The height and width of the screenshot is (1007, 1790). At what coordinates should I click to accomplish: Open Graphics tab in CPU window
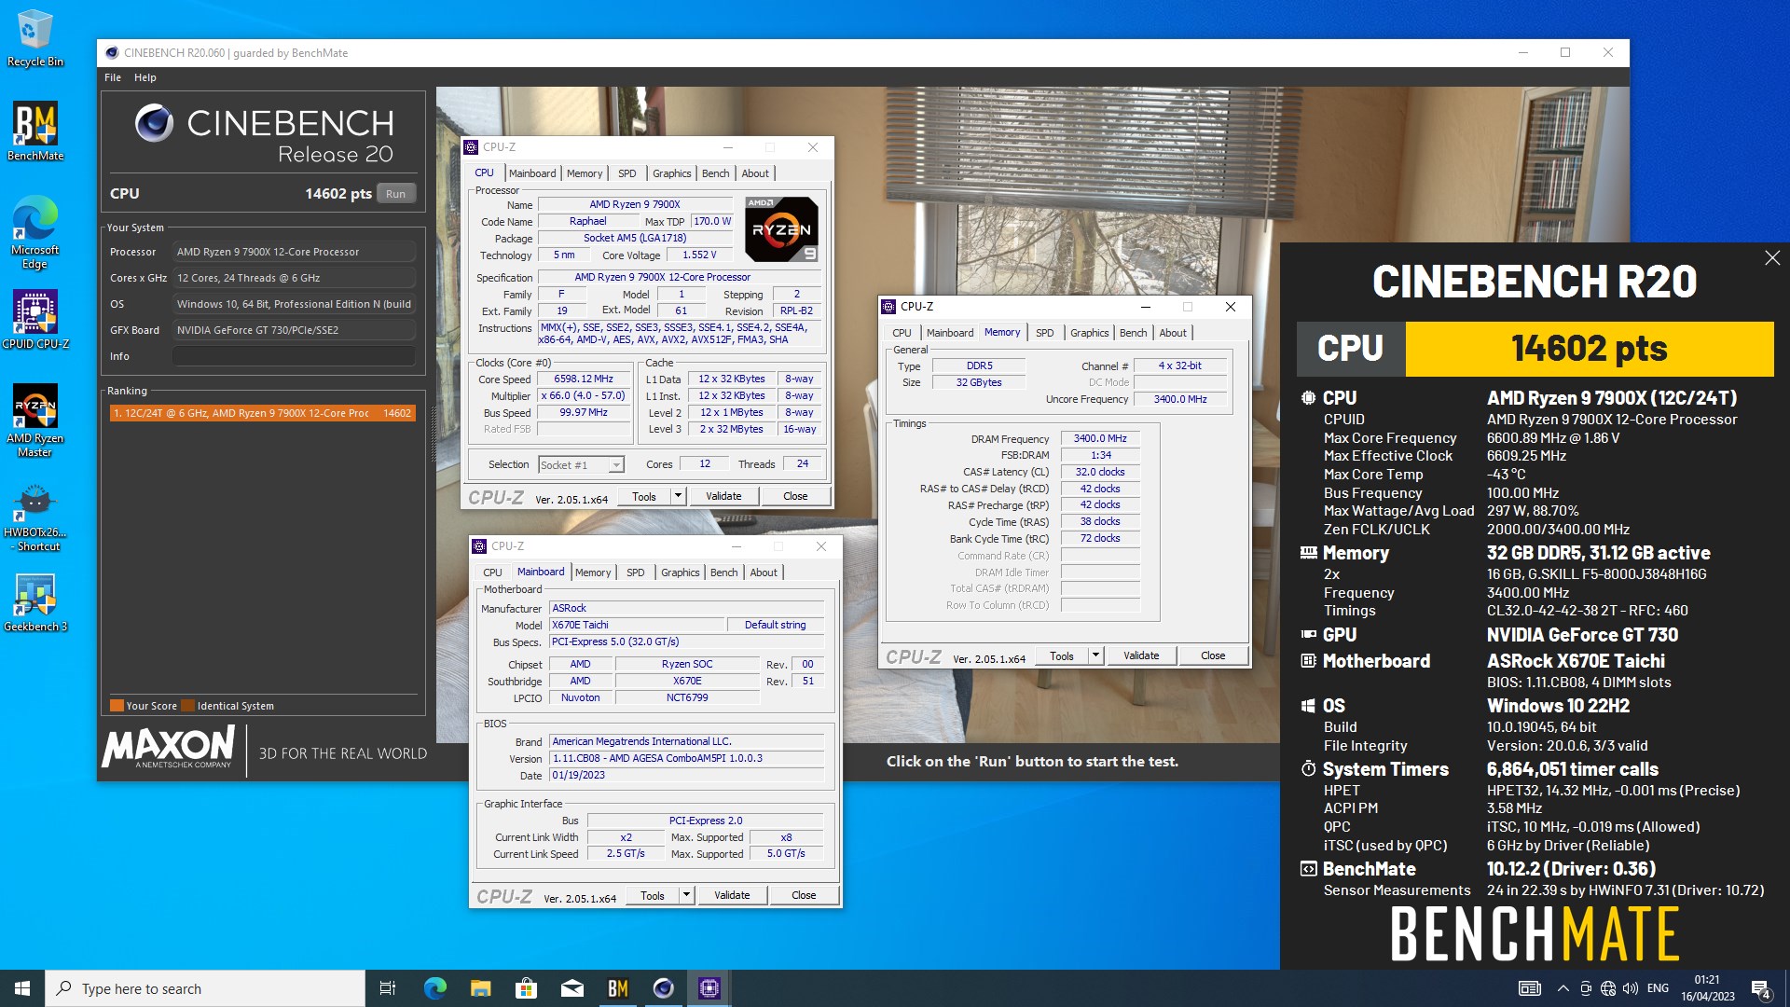tap(671, 173)
